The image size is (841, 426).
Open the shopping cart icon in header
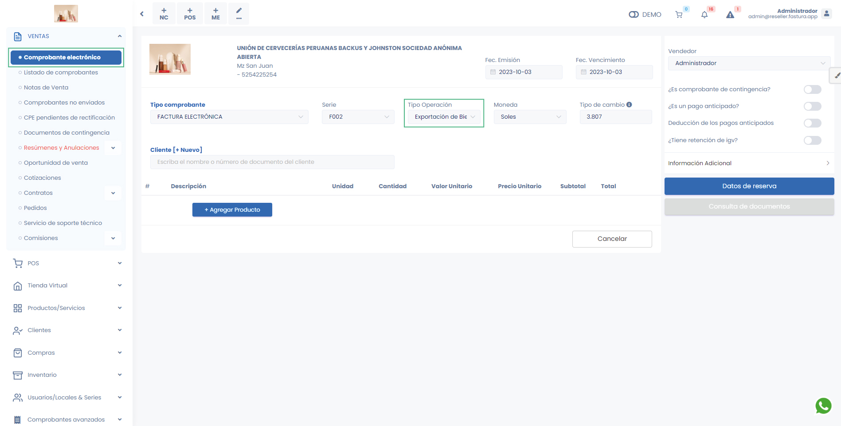point(679,15)
